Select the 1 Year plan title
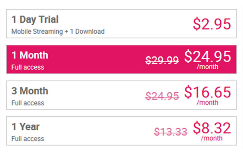Image resolution: width=243 pixels, height=162 pixels. tap(26, 127)
